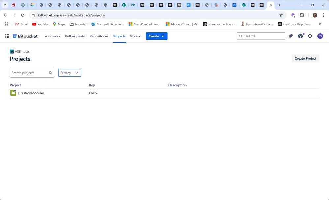329x200 pixels.
Task: Open the browser Extensions puzzle icon
Action: [302, 15]
